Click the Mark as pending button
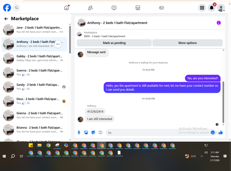 point(114,43)
